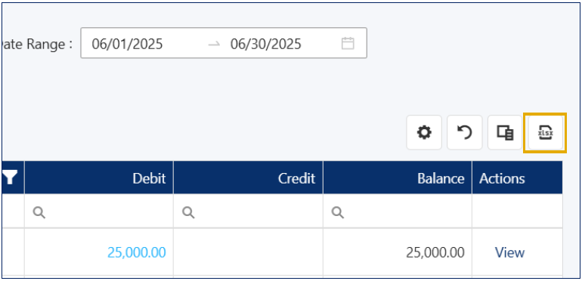Click the funnel filter icon in header

10,178
